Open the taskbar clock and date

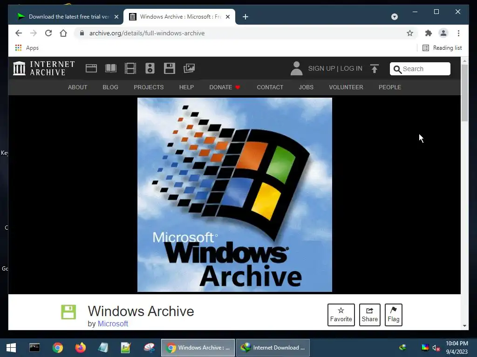(457, 348)
